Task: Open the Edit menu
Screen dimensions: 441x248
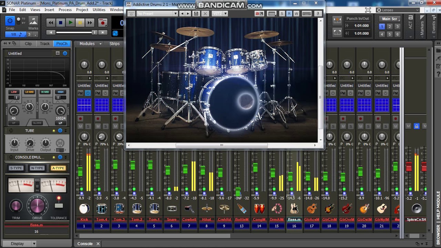Action: tap(23, 10)
